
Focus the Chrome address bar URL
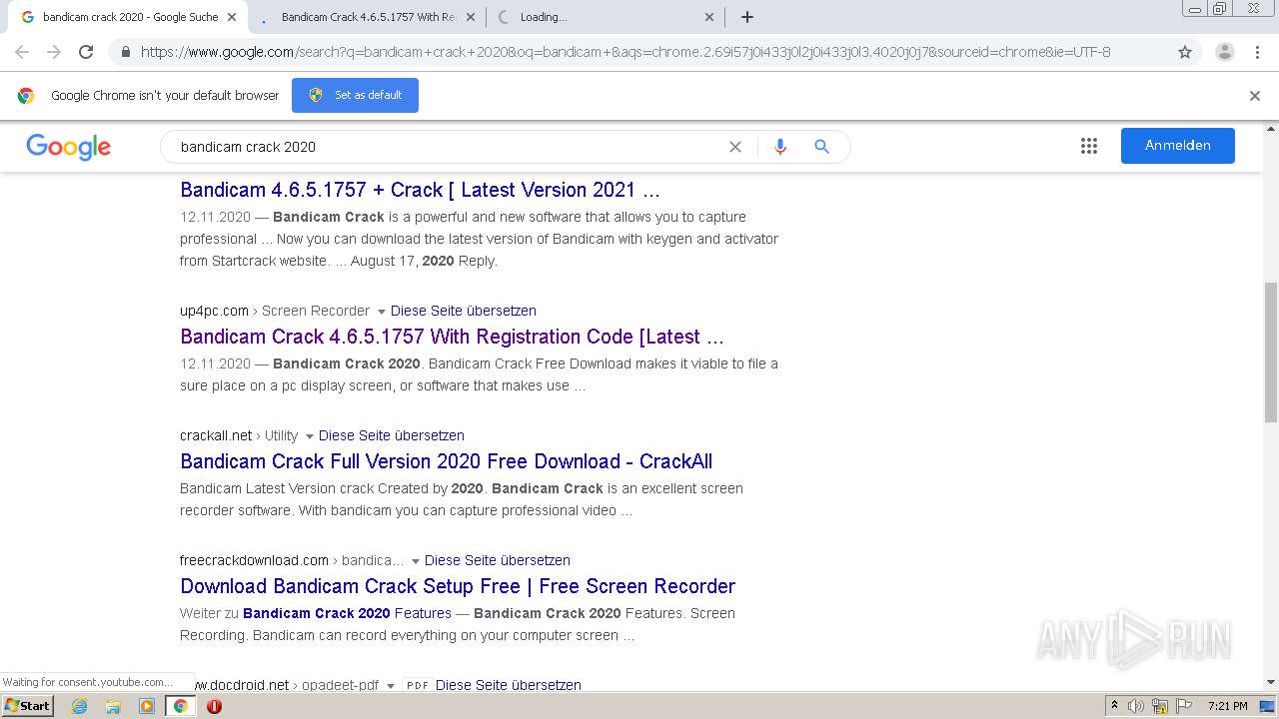626,52
